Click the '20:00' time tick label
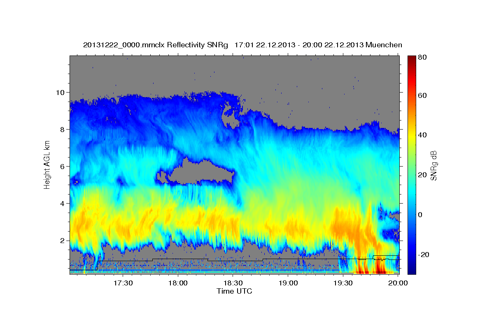The width and height of the screenshot is (494, 329). coord(398,283)
